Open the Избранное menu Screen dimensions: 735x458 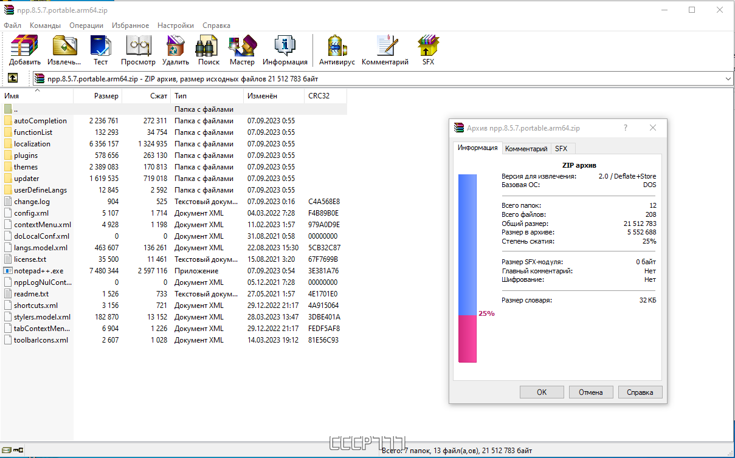point(130,26)
